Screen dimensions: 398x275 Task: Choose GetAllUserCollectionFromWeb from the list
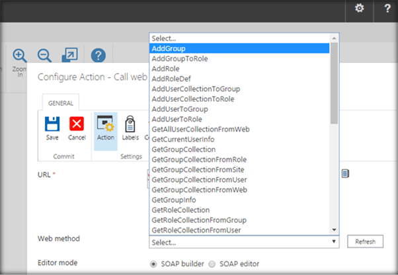(239, 129)
